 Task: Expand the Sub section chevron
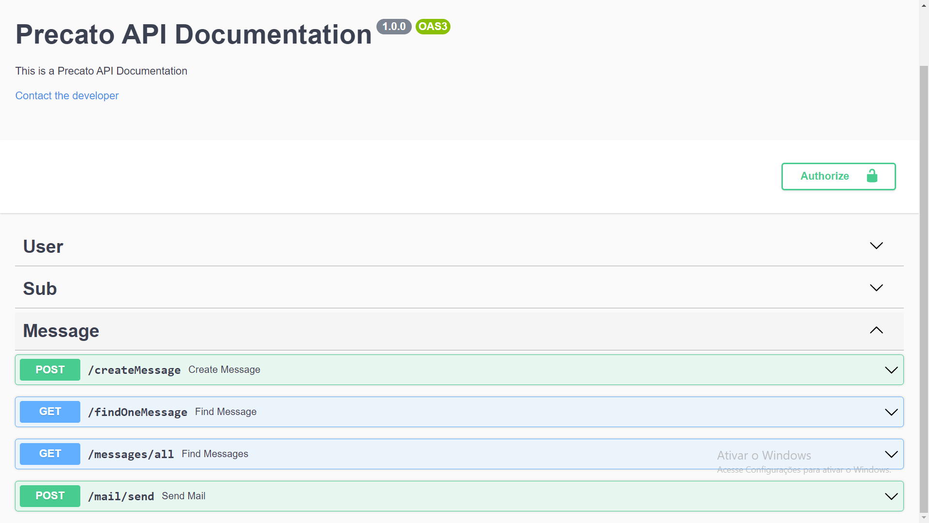coord(876,288)
